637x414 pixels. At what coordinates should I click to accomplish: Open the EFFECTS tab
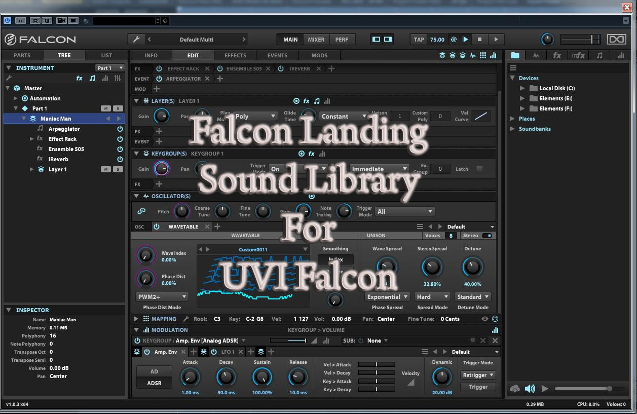235,55
